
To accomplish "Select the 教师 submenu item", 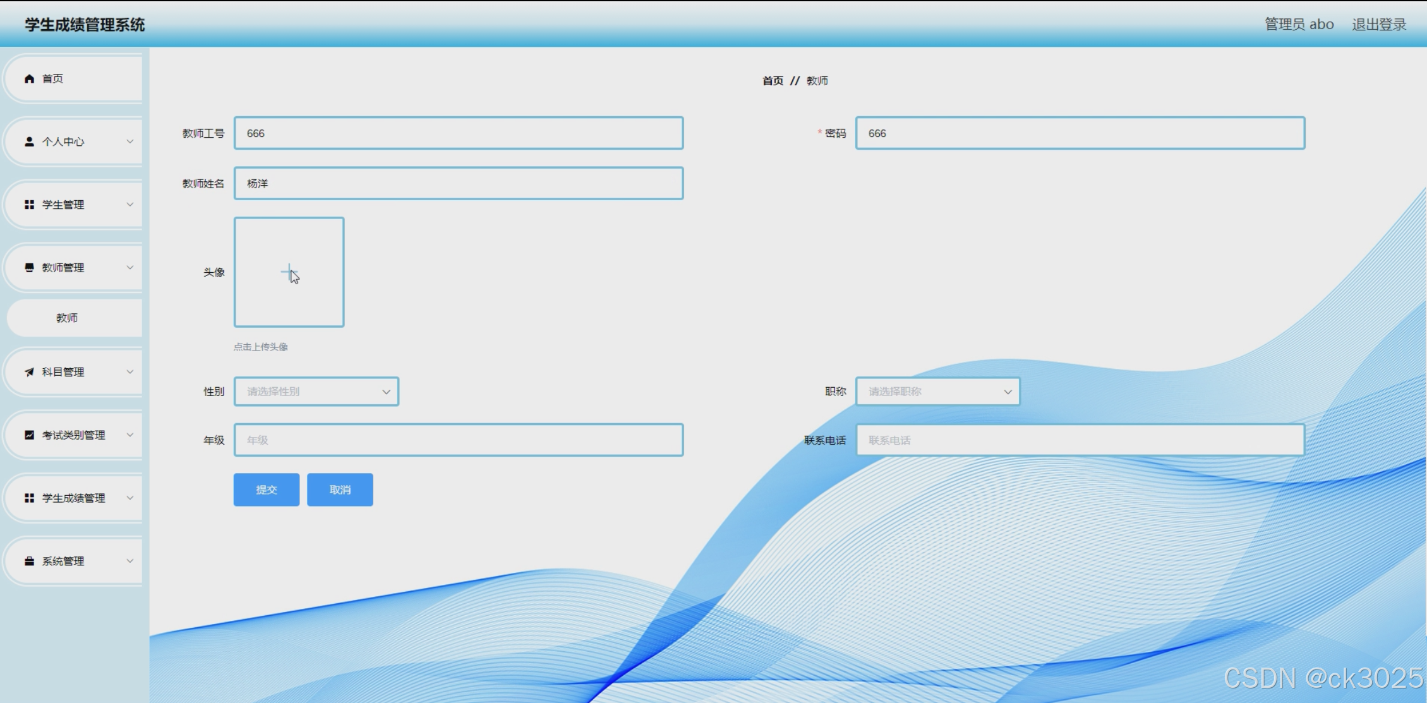I will (67, 318).
